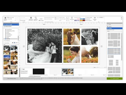Open the sort order dropdown above thumbnails

(10, 45)
